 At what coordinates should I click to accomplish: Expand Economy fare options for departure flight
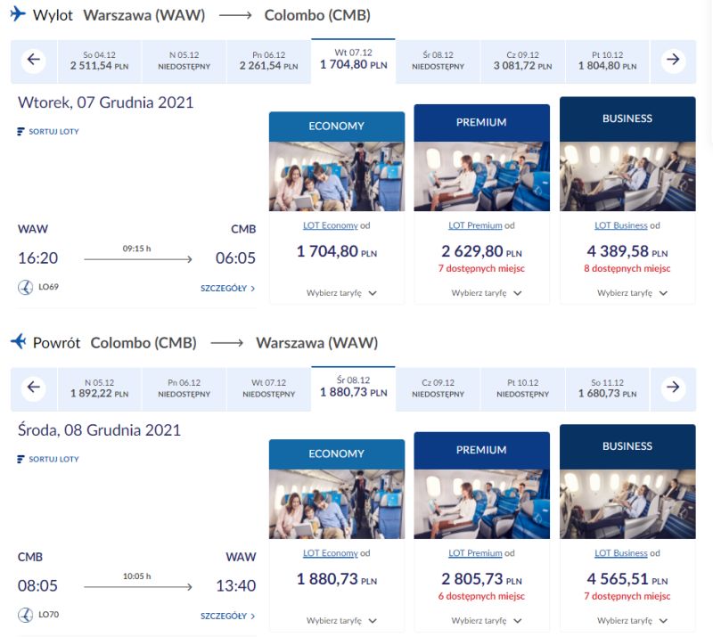coord(341,293)
